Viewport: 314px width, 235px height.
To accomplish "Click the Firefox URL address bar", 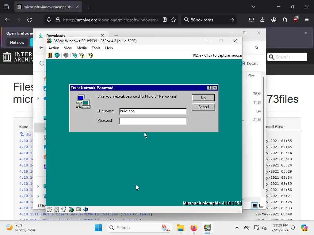I will point(111,20).
